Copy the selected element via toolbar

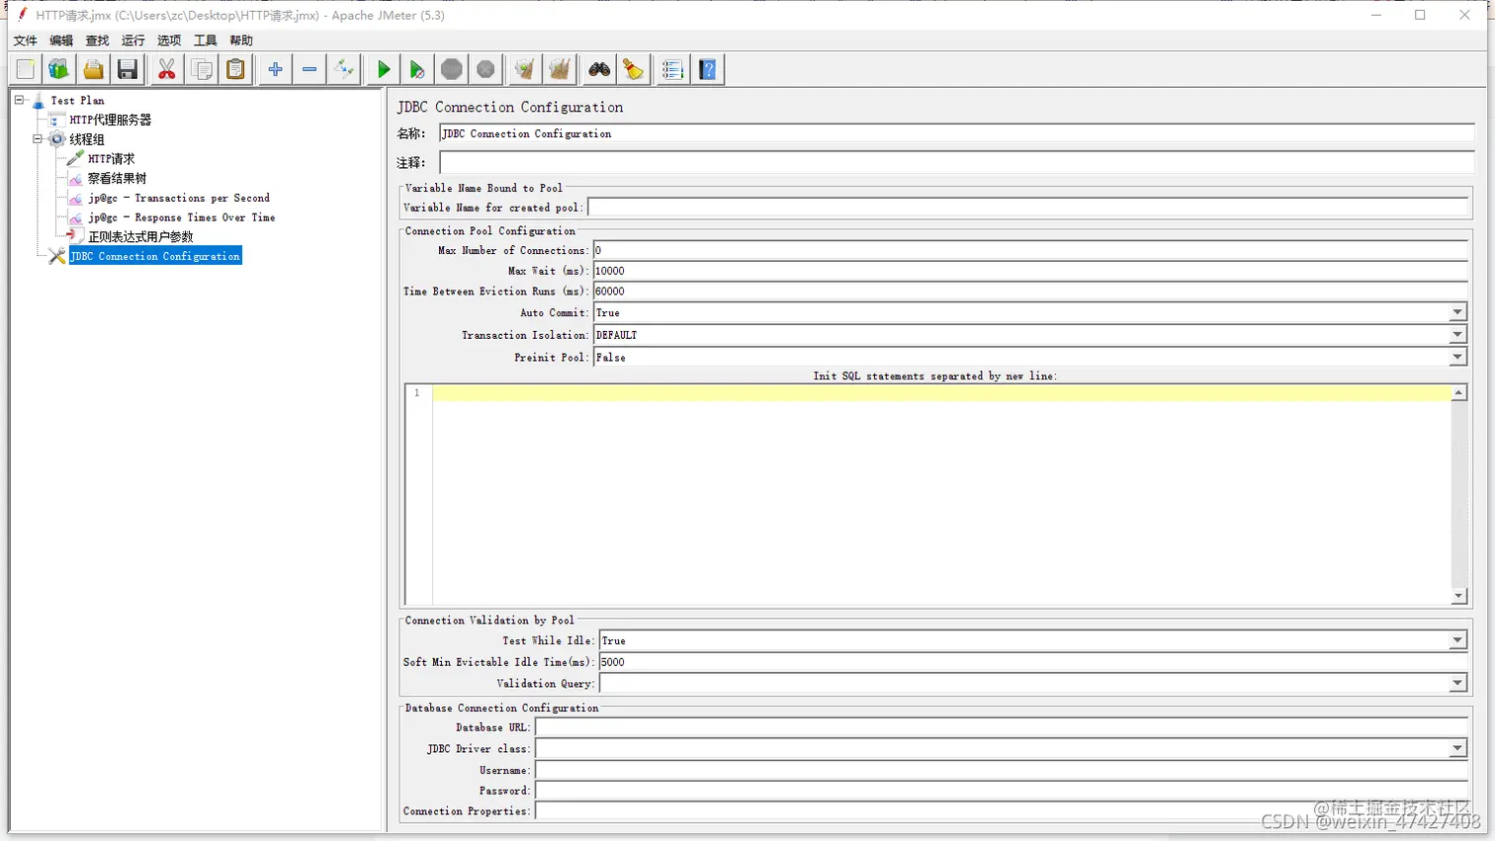202,69
